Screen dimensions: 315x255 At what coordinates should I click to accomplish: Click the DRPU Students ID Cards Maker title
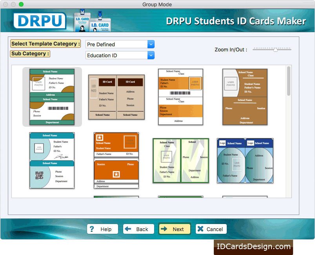(x=236, y=21)
